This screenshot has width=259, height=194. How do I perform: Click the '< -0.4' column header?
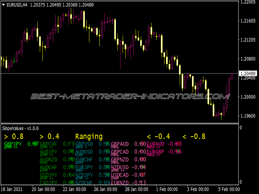pos(158,136)
